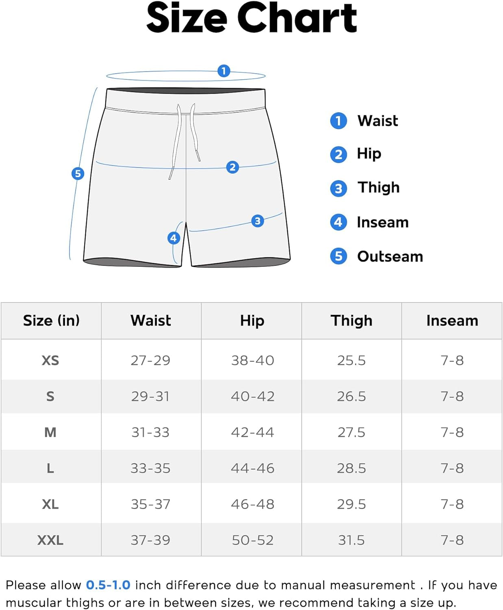Click the Size Chart title
Screen dimensions: 503x610
[251, 18]
